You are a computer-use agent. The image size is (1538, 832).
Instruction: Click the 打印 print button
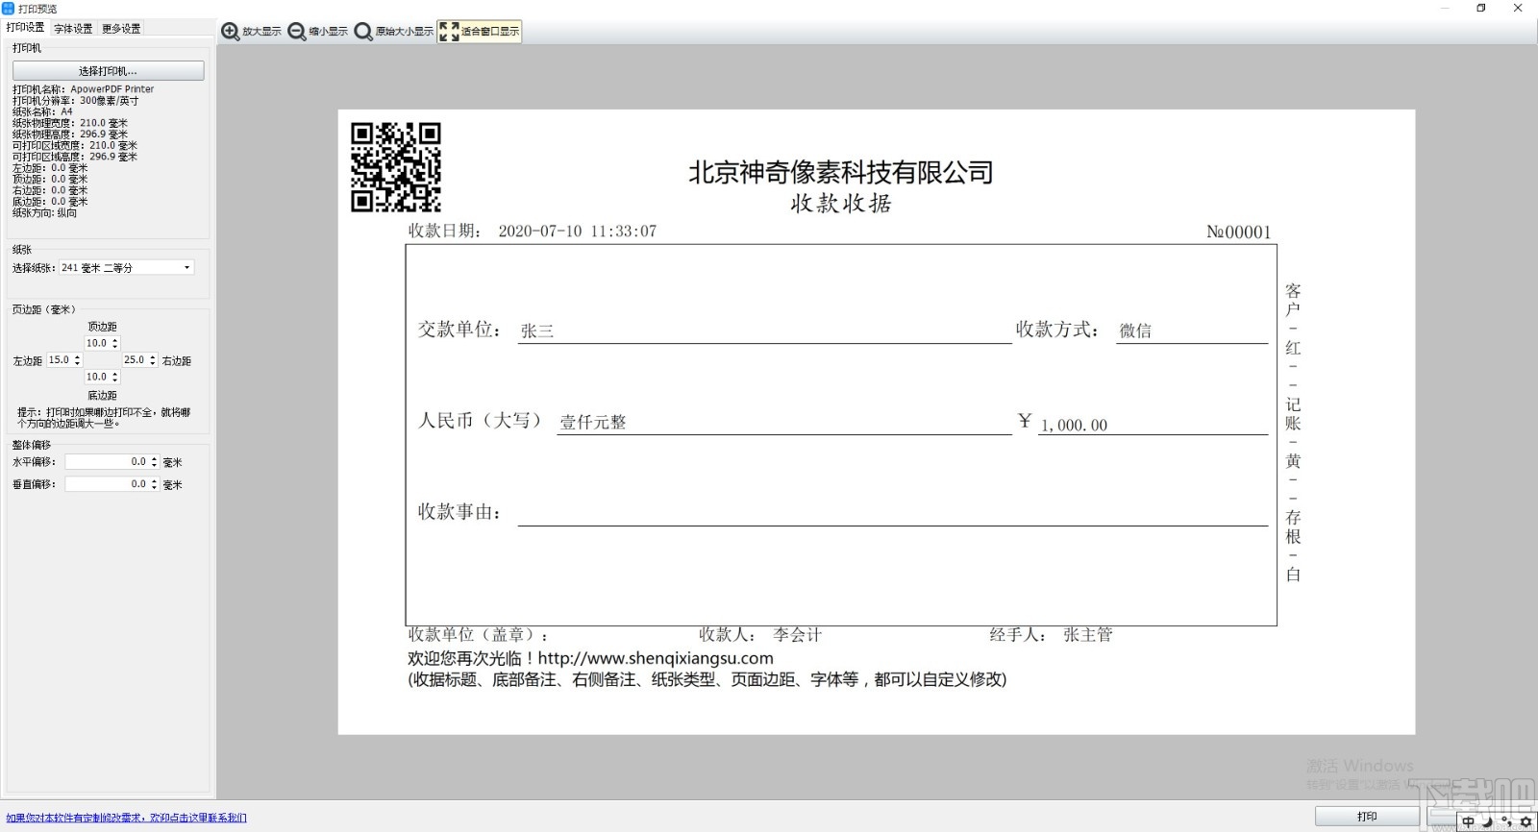(x=1367, y=817)
